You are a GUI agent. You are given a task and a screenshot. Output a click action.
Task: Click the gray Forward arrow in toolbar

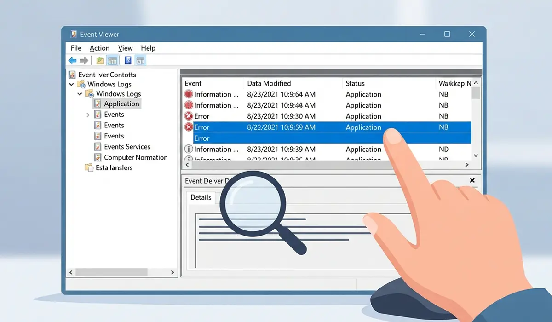point(84,60)
